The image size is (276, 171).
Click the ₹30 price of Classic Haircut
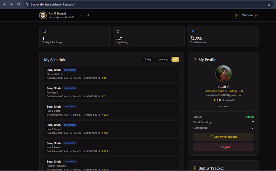104,78
